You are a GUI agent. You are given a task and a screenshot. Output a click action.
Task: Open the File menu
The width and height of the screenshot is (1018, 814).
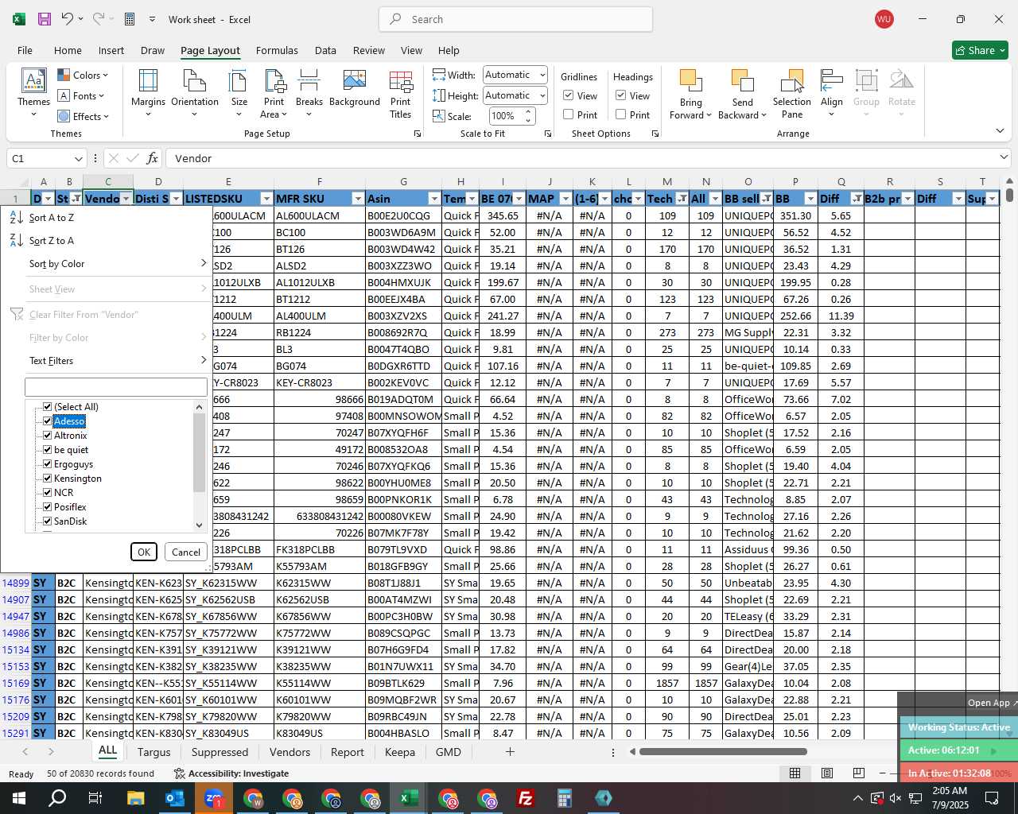click(25, 50)
